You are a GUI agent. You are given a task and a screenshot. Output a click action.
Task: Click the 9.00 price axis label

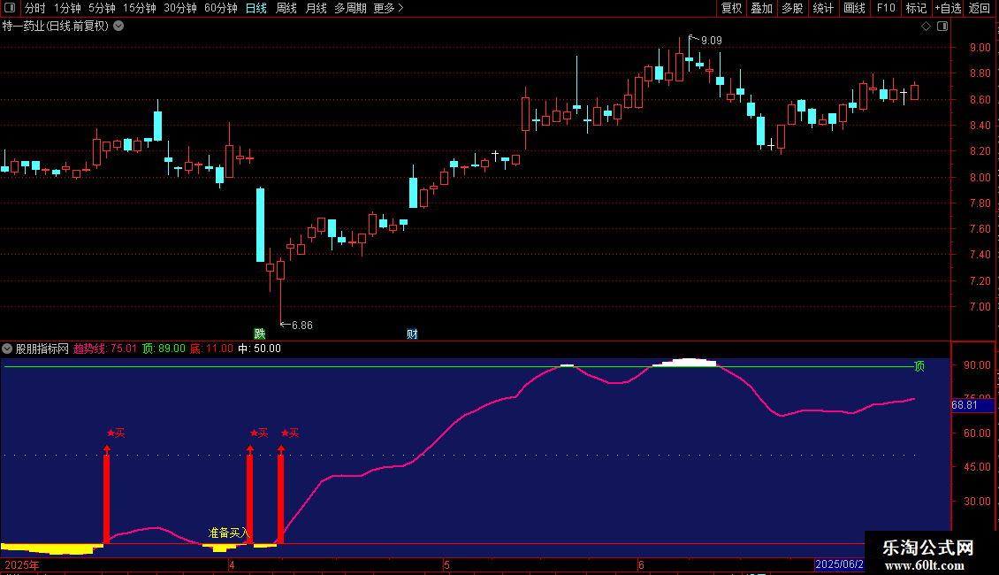(980, 48)
